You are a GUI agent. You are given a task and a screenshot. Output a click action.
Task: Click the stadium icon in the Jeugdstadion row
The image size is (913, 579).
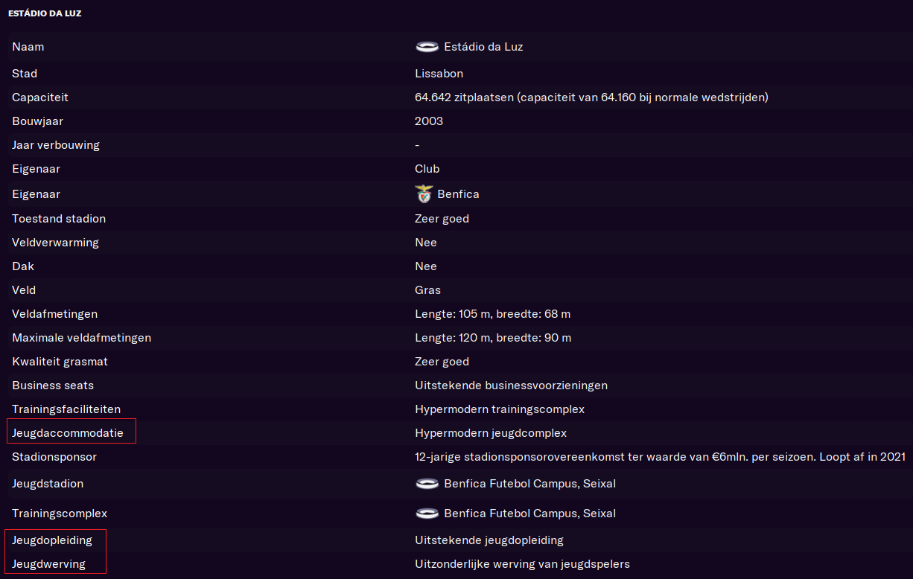[x=427, y=484]
